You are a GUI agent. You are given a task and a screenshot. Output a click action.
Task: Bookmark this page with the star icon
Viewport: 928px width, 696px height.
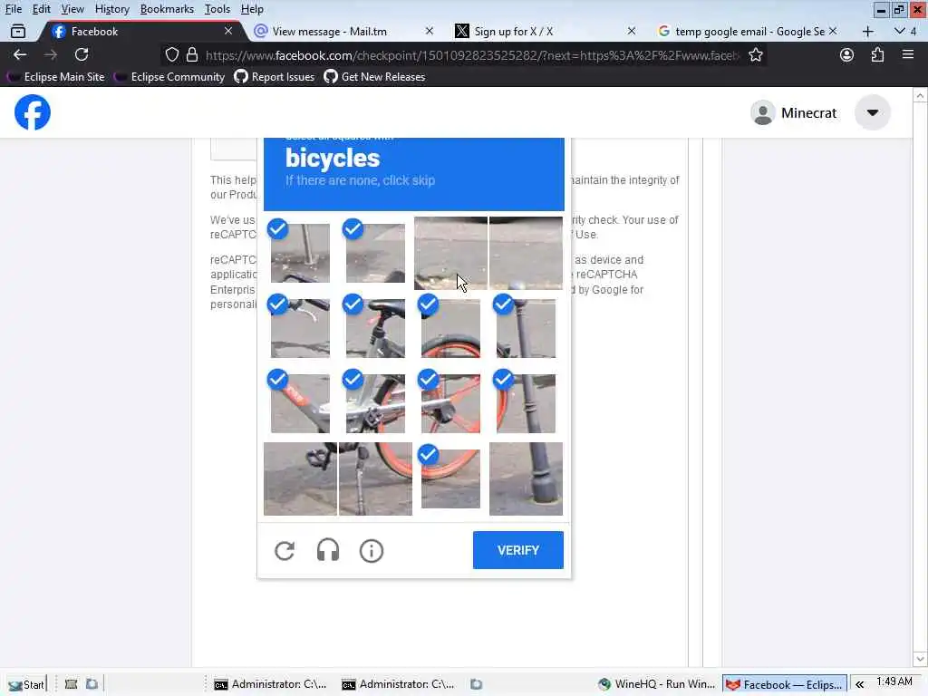(755, 55)
